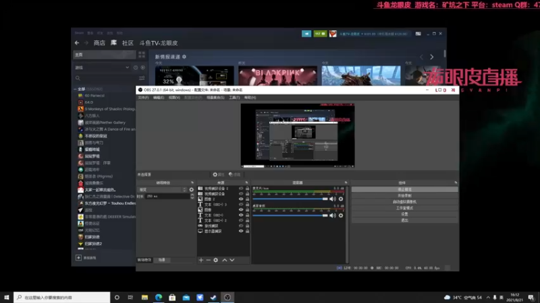This screenshot has width=540, height=303.
Task: Click Start Virtual Camera button in OBS
Action: pyautogui.click(x=404, y=201)
